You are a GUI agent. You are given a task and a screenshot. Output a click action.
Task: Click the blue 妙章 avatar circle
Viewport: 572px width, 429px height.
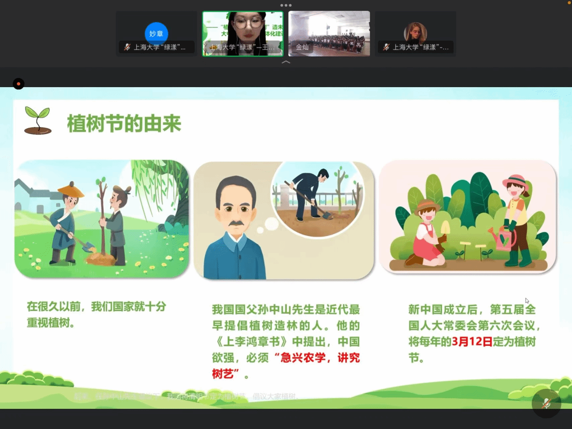156,33
